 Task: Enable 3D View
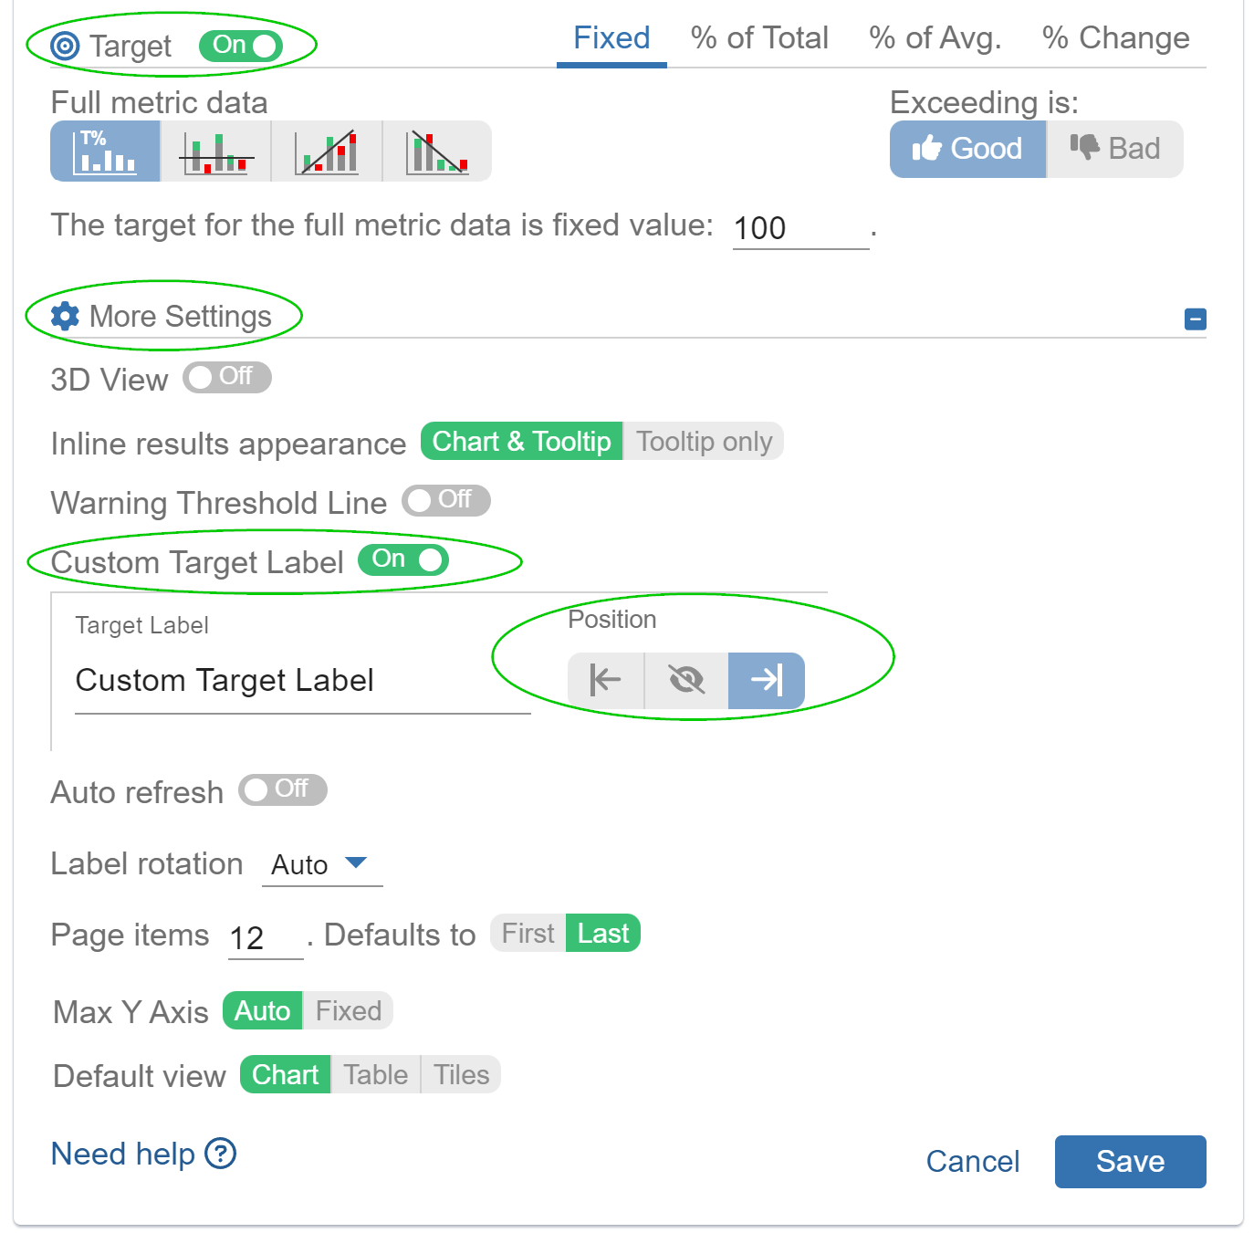click(226, 378)
